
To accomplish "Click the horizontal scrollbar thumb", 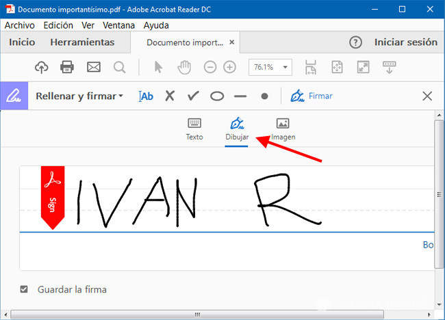I will tap(197, 315).
